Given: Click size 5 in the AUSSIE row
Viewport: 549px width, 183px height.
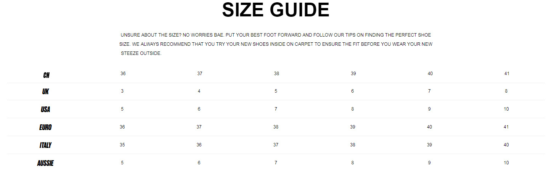Looking at the screenshot, I should tap(122, 163).
